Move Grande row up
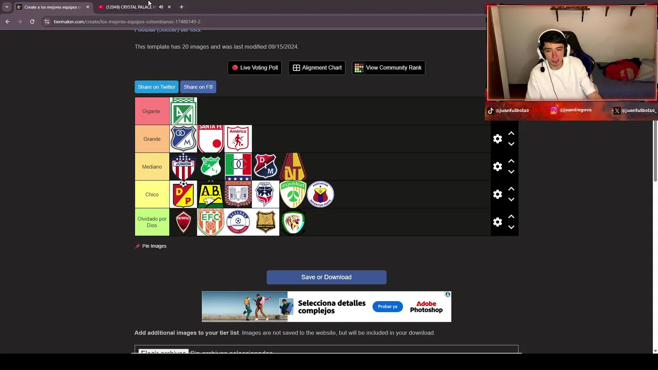 tap(511, 133)
